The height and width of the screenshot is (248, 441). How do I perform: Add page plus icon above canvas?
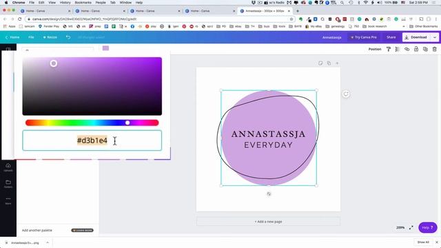(337, 63)
